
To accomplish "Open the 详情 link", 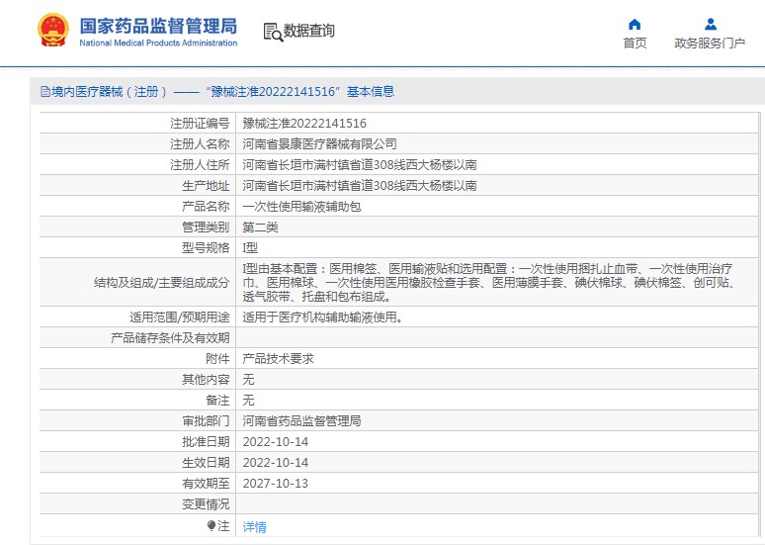I will point(255,527).
